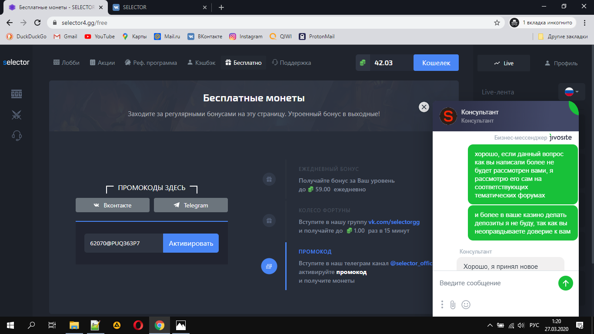
Task: Select the Бесплатно menu item
Action: pos(244,63)
